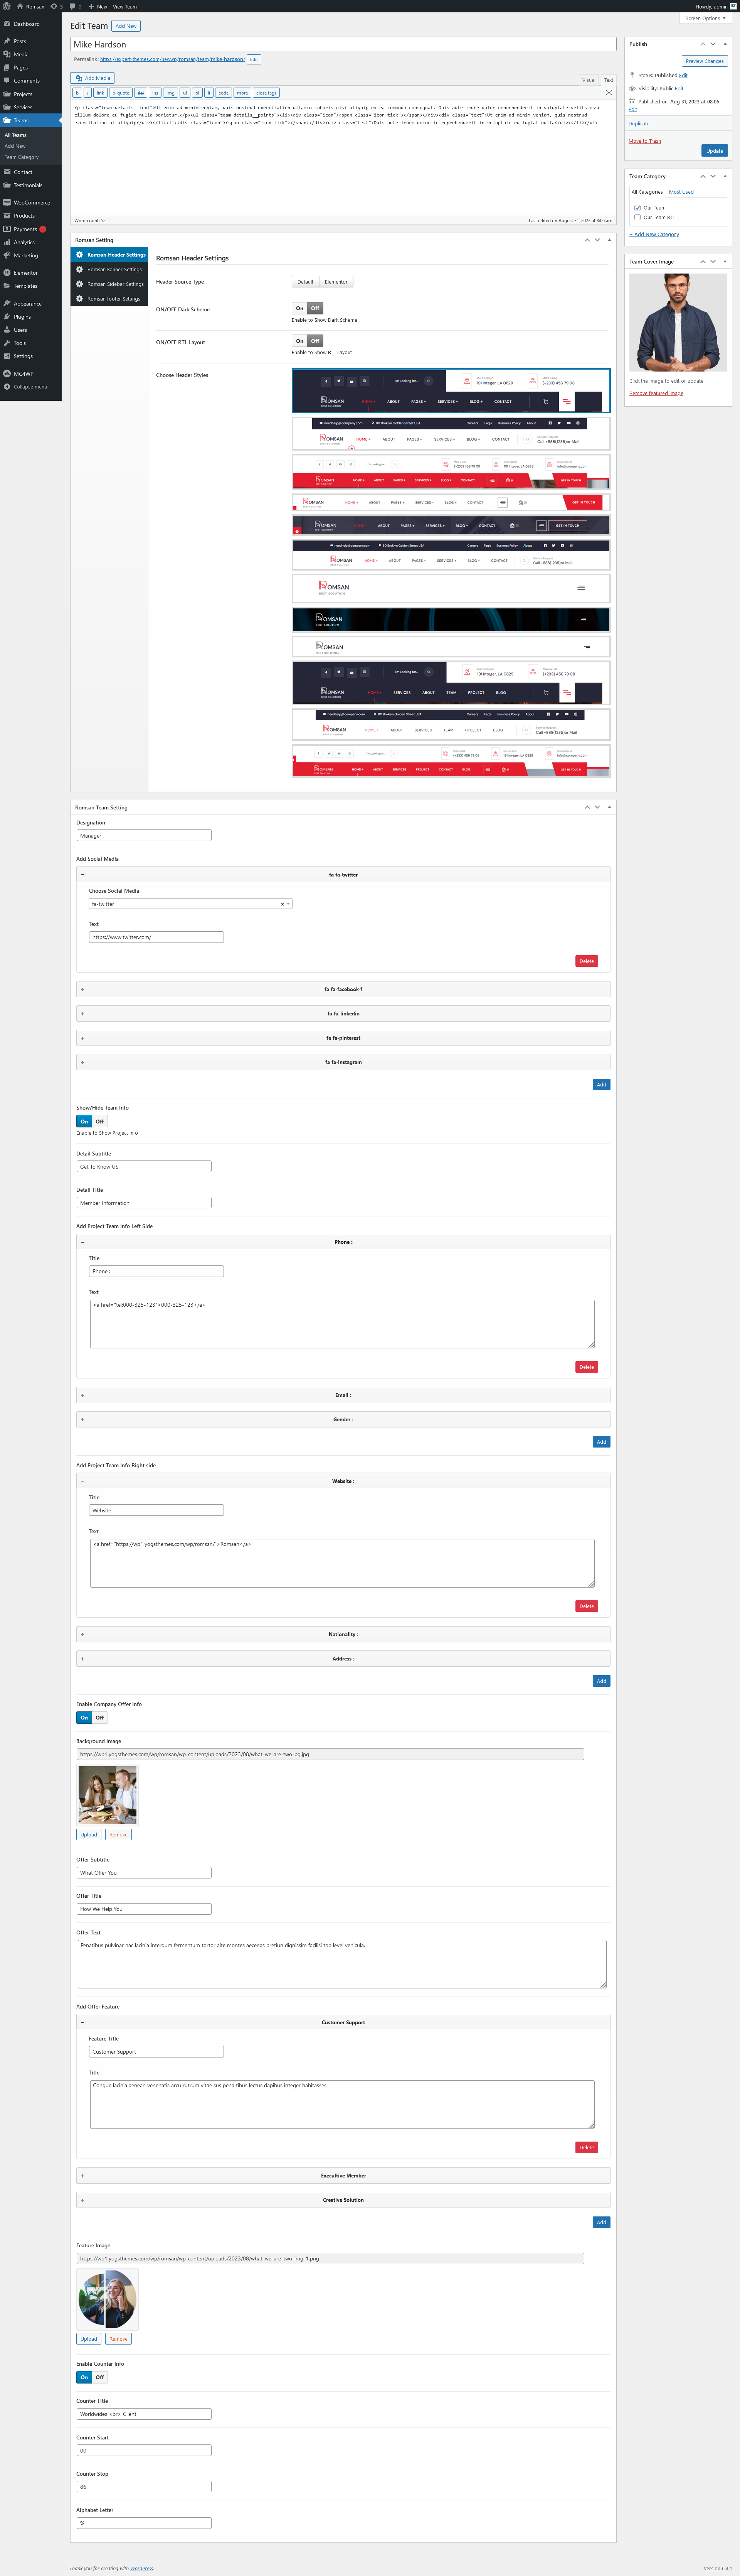This screenshot has width=740, height=2576.
Task: Expand the fa fa-facebook-f social media row
Action: [343, 989]
